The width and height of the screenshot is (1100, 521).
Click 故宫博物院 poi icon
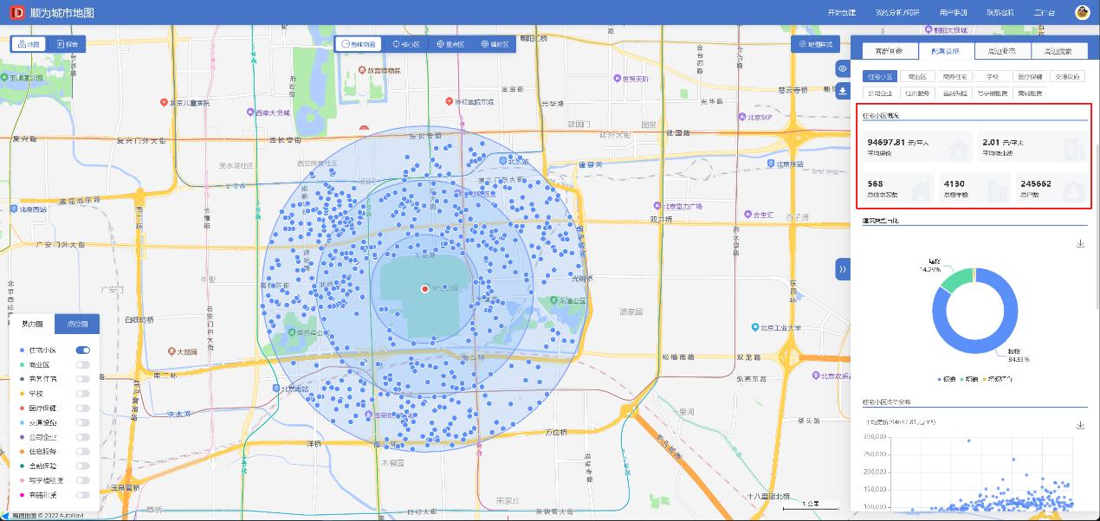click(x=360, y=71)
